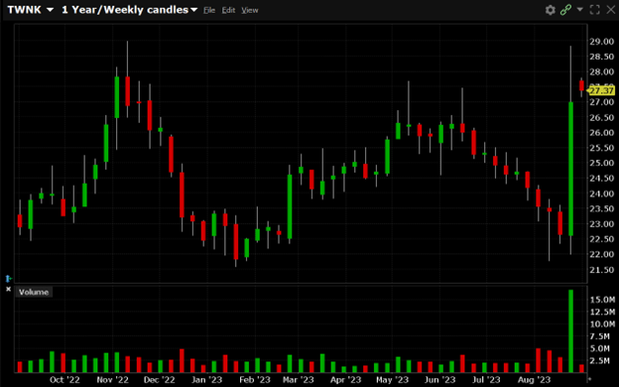Click the Volume panel label
The width and height of the screenshot is (619, 387).
[34, 292]
